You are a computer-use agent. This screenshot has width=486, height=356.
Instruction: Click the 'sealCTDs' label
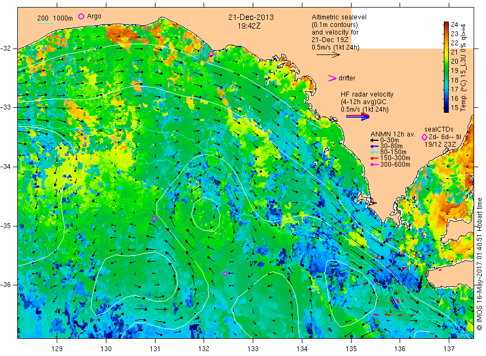click(439, 129)
